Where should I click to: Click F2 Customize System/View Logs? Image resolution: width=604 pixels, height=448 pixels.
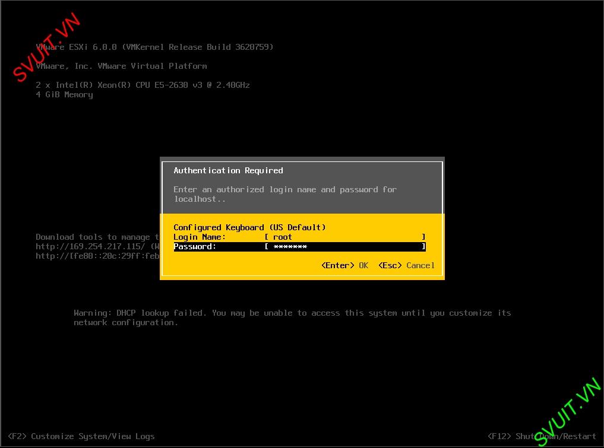pyautogui.click(x=81, y=436)
